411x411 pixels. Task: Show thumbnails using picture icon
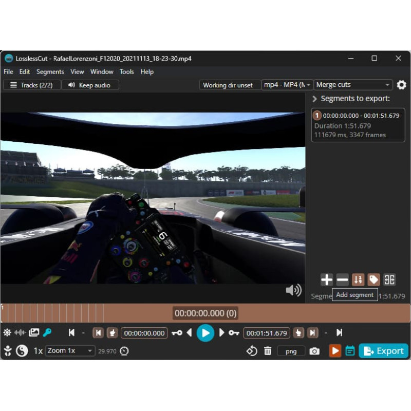pyautogui.click(x=34, y=332)
